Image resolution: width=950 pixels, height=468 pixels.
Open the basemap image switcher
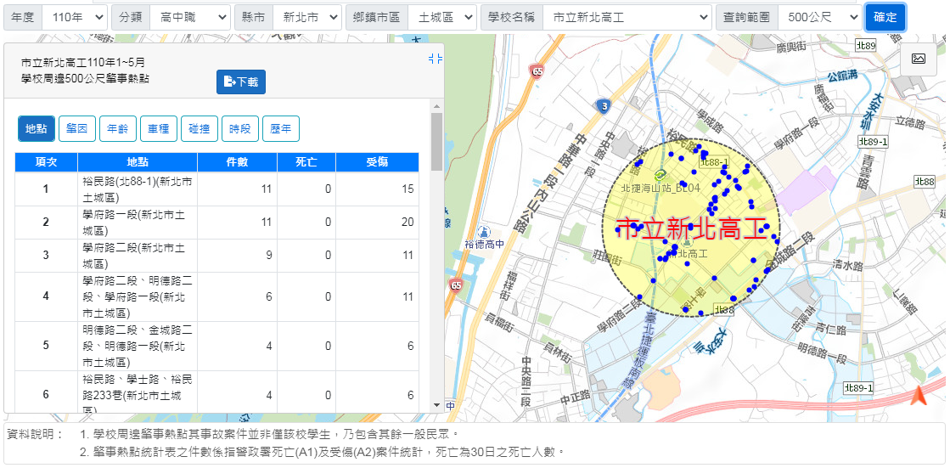(918, 59)
